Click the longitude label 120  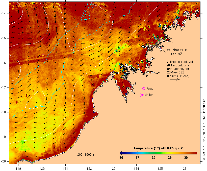42,169
